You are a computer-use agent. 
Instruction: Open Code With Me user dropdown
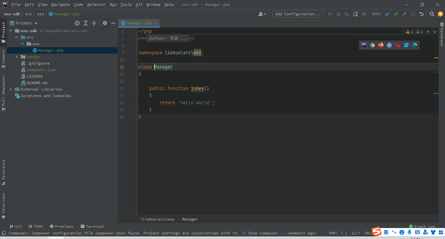[x=262, y=14]
